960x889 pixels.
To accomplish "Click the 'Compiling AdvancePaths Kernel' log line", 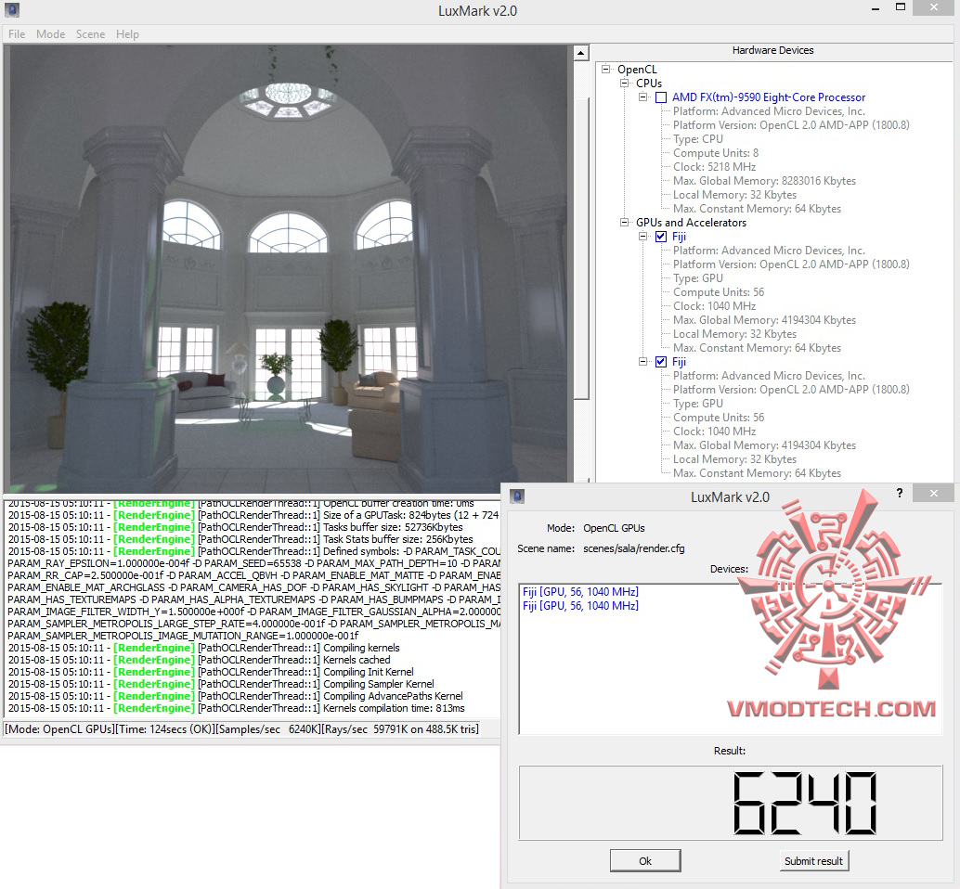I will [235, 696].
